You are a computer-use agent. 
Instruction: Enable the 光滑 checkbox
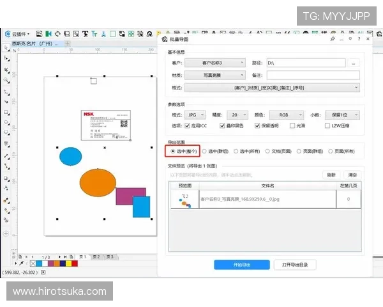point(292,125)
